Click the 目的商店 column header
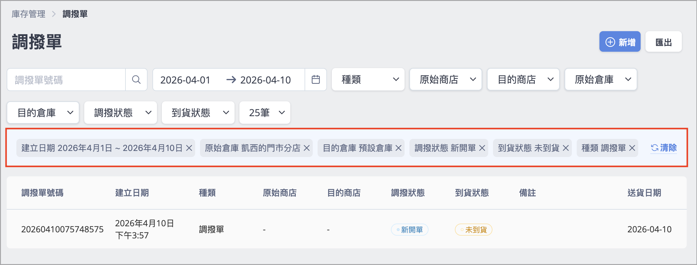 coord(344,193)
